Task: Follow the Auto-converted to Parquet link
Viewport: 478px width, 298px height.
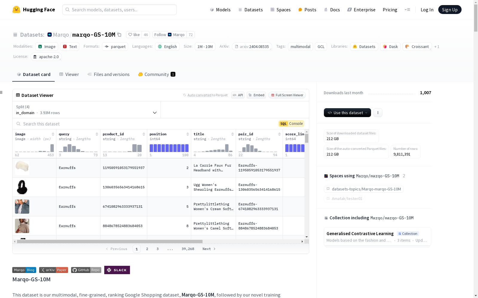Action: [x=199, y=95]
